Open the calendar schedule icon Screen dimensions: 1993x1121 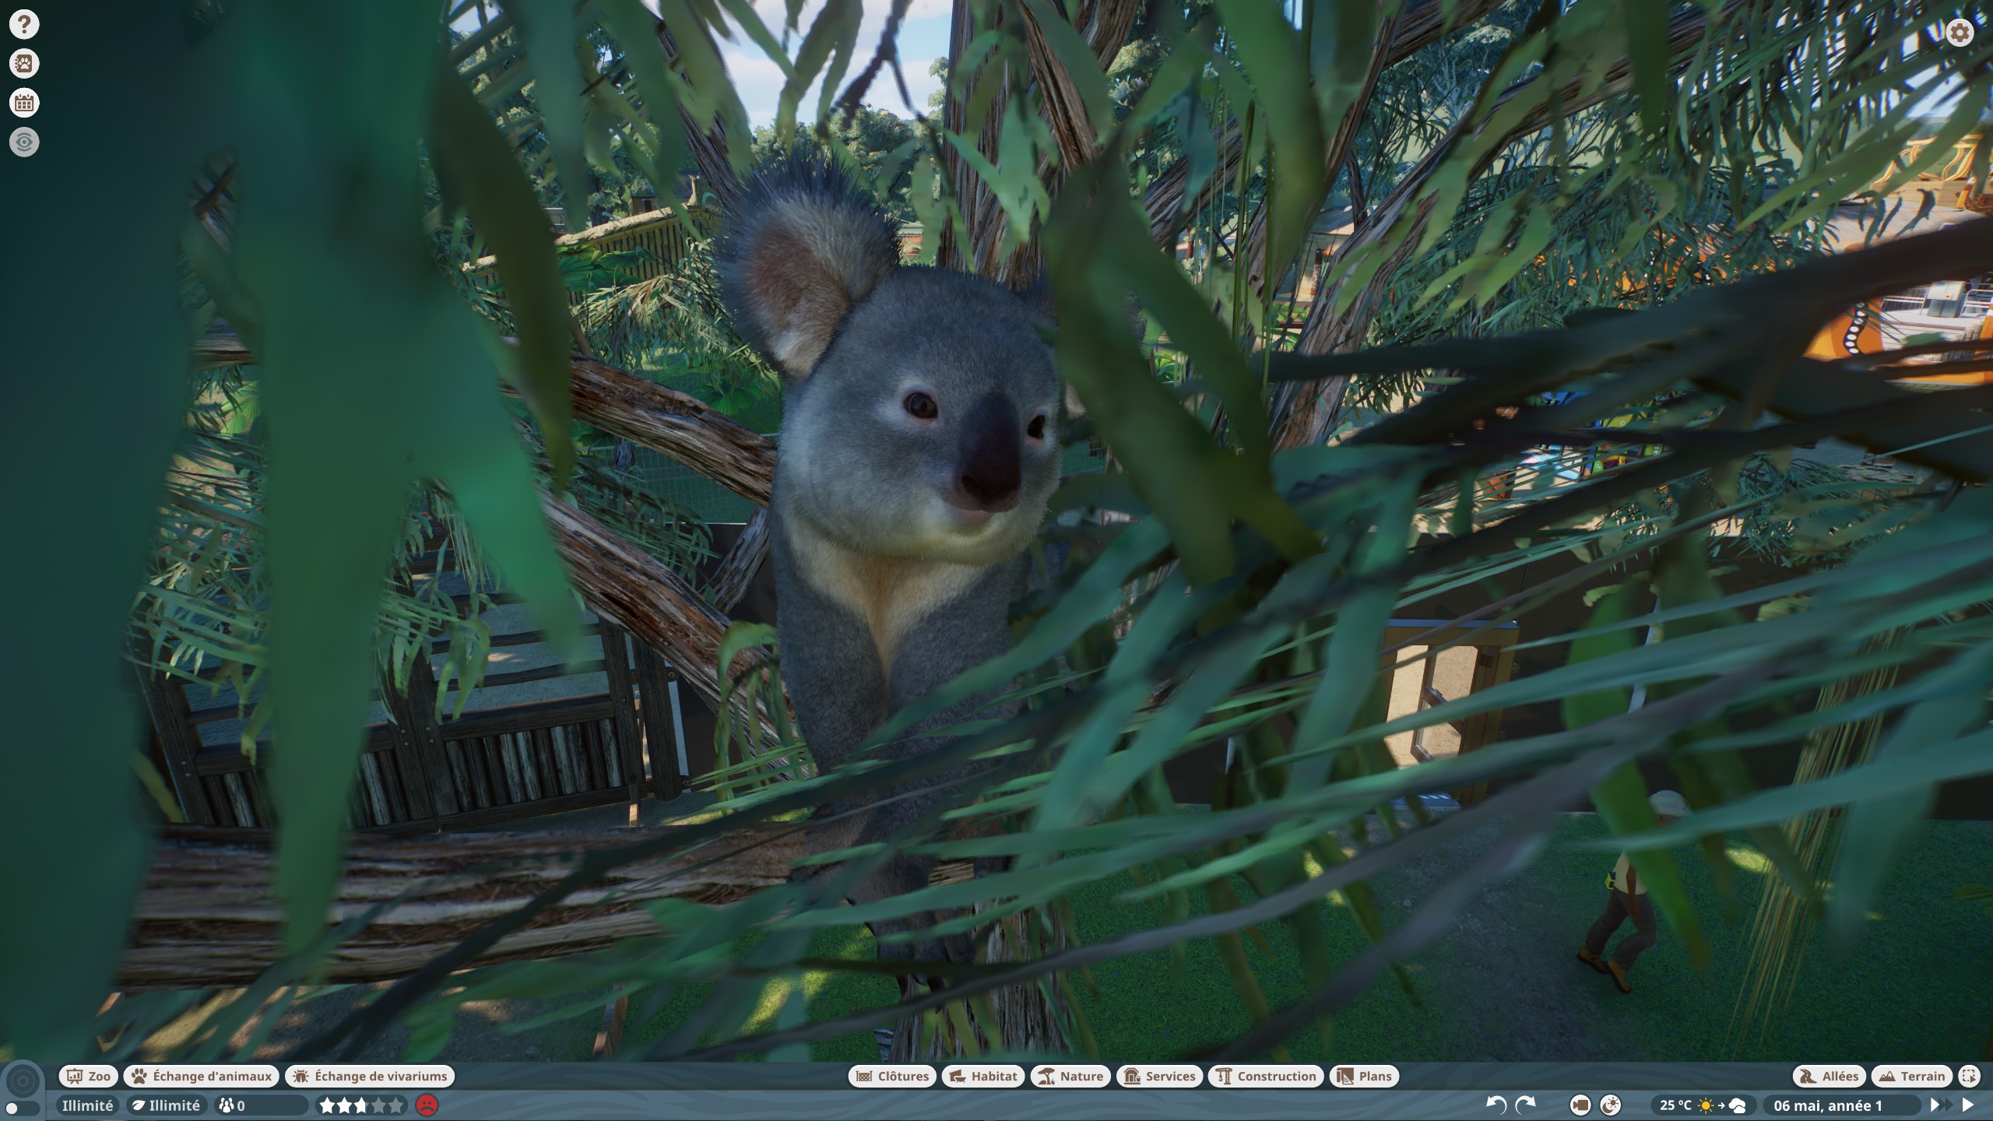point(24,103)
